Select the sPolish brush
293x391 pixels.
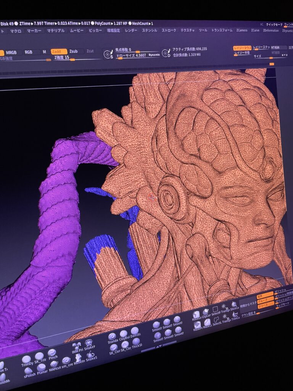pyautogui.click(x=29, y=373)
